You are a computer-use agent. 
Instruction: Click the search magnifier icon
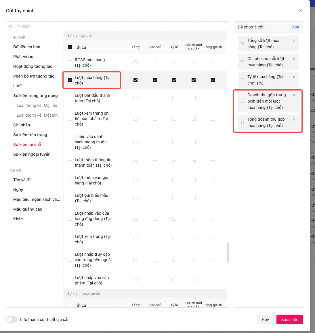pos(11,26)
